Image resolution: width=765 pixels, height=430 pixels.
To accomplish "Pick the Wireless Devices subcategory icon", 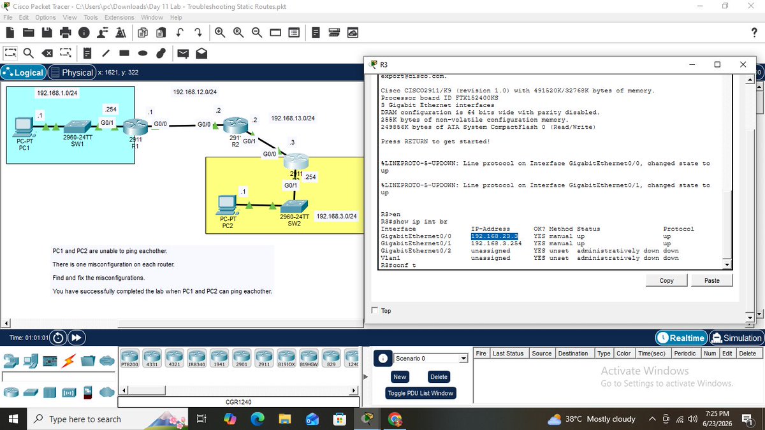I will tap(68, 392).
